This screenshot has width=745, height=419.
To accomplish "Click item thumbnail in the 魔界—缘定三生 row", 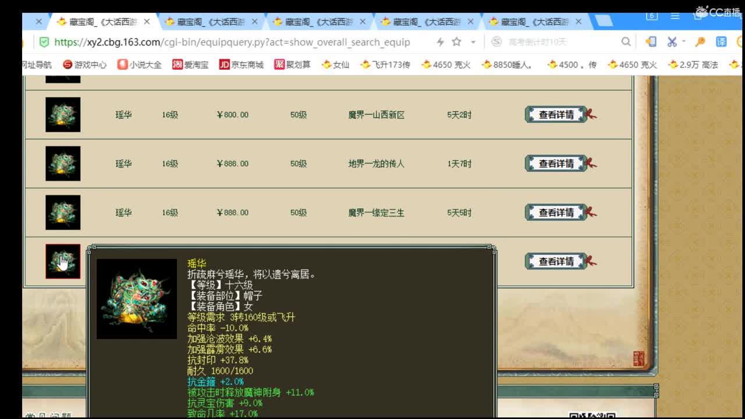I will (x=63, y=212).
